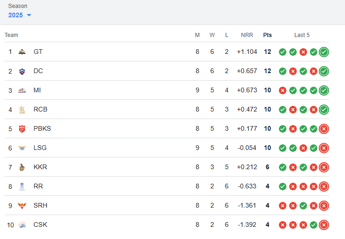Open the KKR team name link

(40, 167)
